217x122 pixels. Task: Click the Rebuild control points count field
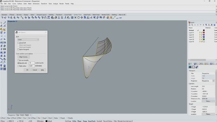pos(32,63)
